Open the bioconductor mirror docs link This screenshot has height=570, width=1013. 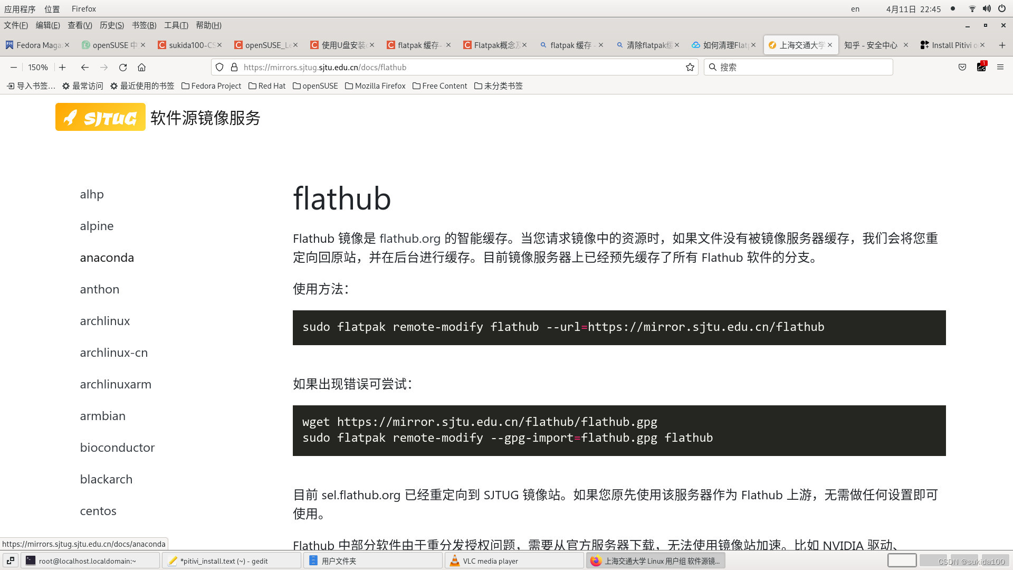(117, 448)
